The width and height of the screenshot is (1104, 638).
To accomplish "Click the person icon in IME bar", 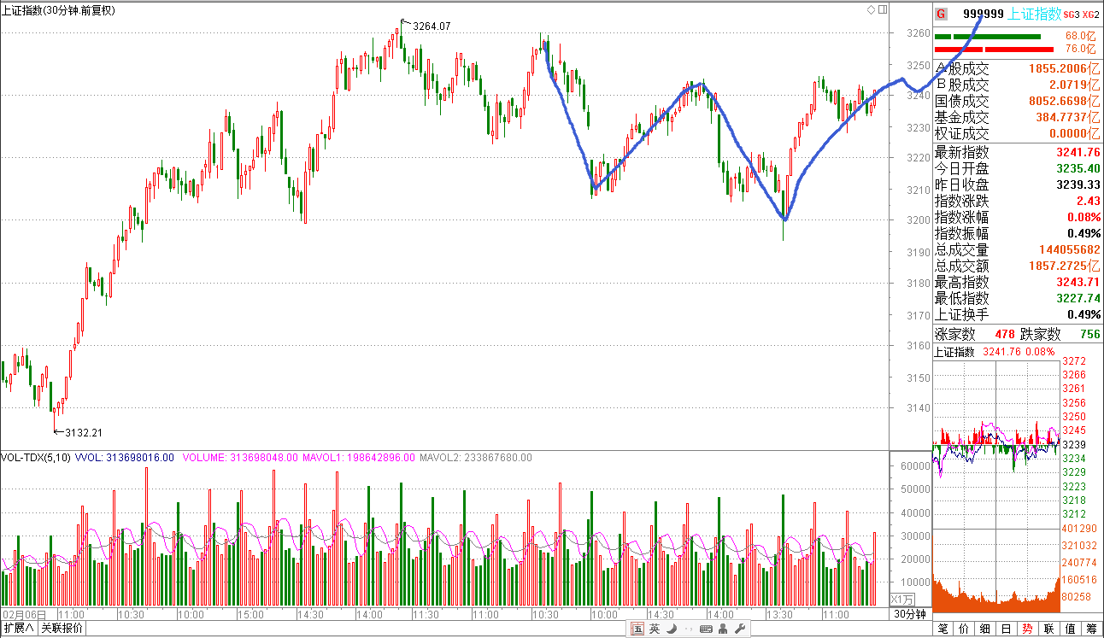I will click(x=724, y=629).
